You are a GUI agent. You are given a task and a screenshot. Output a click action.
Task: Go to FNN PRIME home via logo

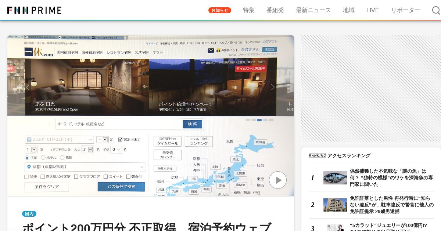(x=34, y=10)
